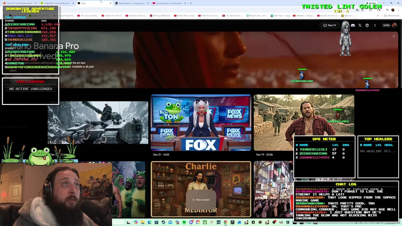Open the Make Your Car Fast bookmark
Viewport: 402px width, 226px height.
(x=208, y=15)
